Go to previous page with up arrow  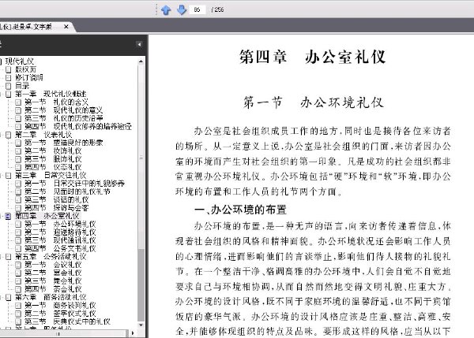coord(166,10)
